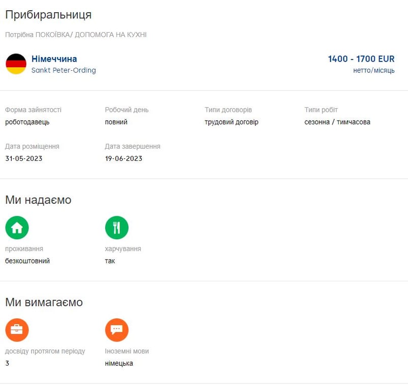Click the posting date 31-05-2023
The height and width of the screenshot is (391, 408).
(24, 158)
